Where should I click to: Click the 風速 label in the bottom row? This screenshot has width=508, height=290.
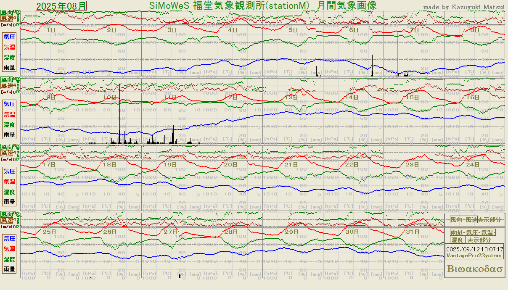(x=7, y=220)
